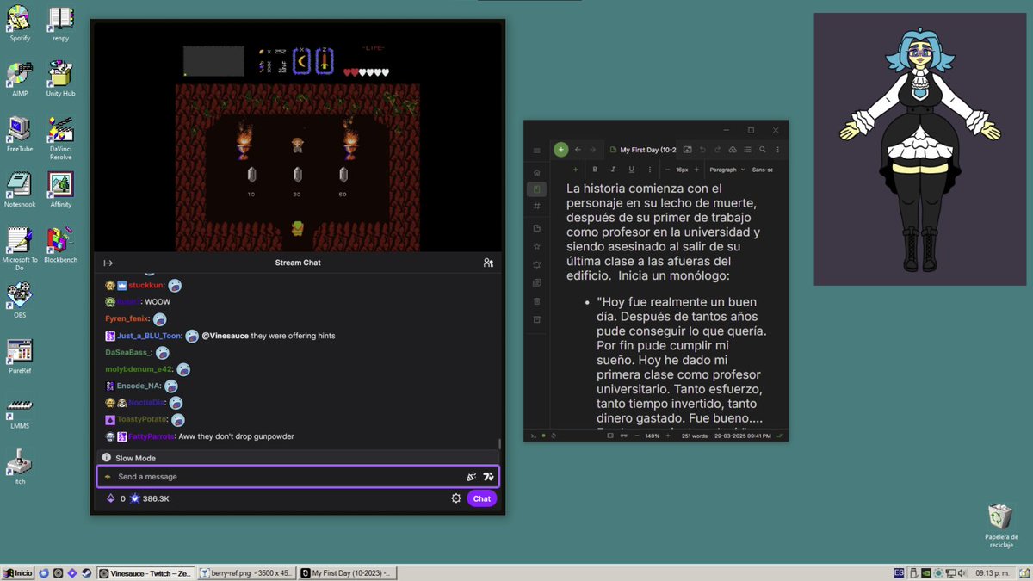Go forward in Notesnook note history

pyautogui.click(x=593, y=150)
